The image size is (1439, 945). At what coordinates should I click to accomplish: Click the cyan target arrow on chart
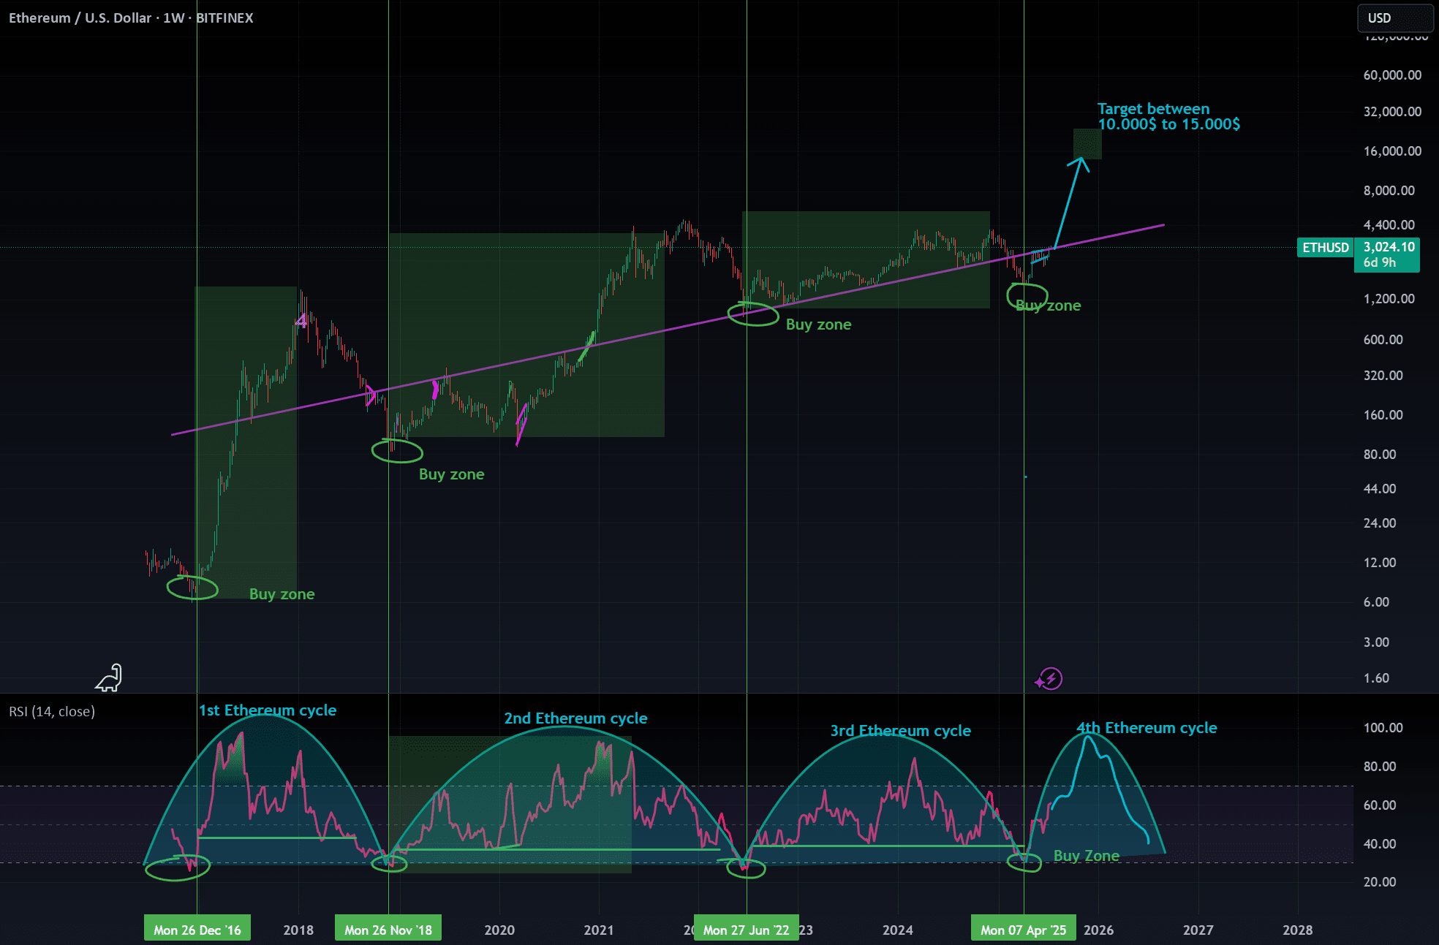pos(1068,202)
